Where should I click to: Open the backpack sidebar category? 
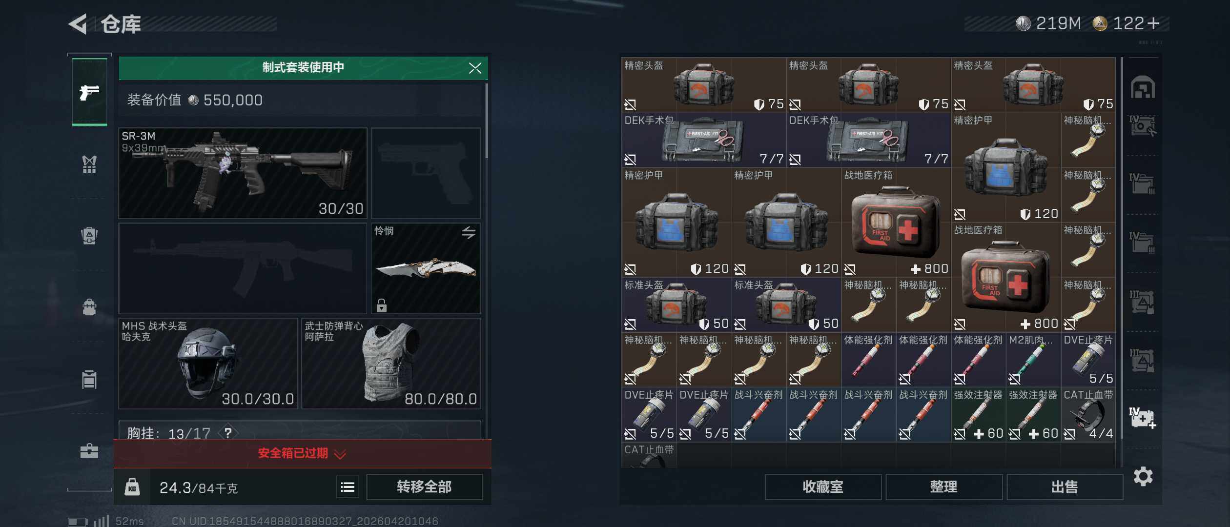(89, 307)
